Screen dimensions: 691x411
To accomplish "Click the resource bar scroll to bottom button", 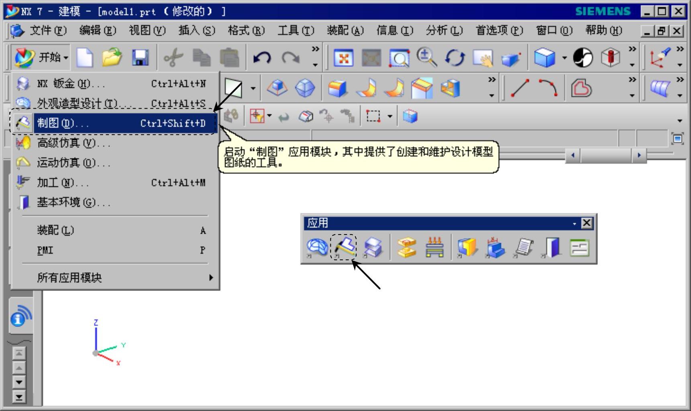I will [x=19, y=397].
